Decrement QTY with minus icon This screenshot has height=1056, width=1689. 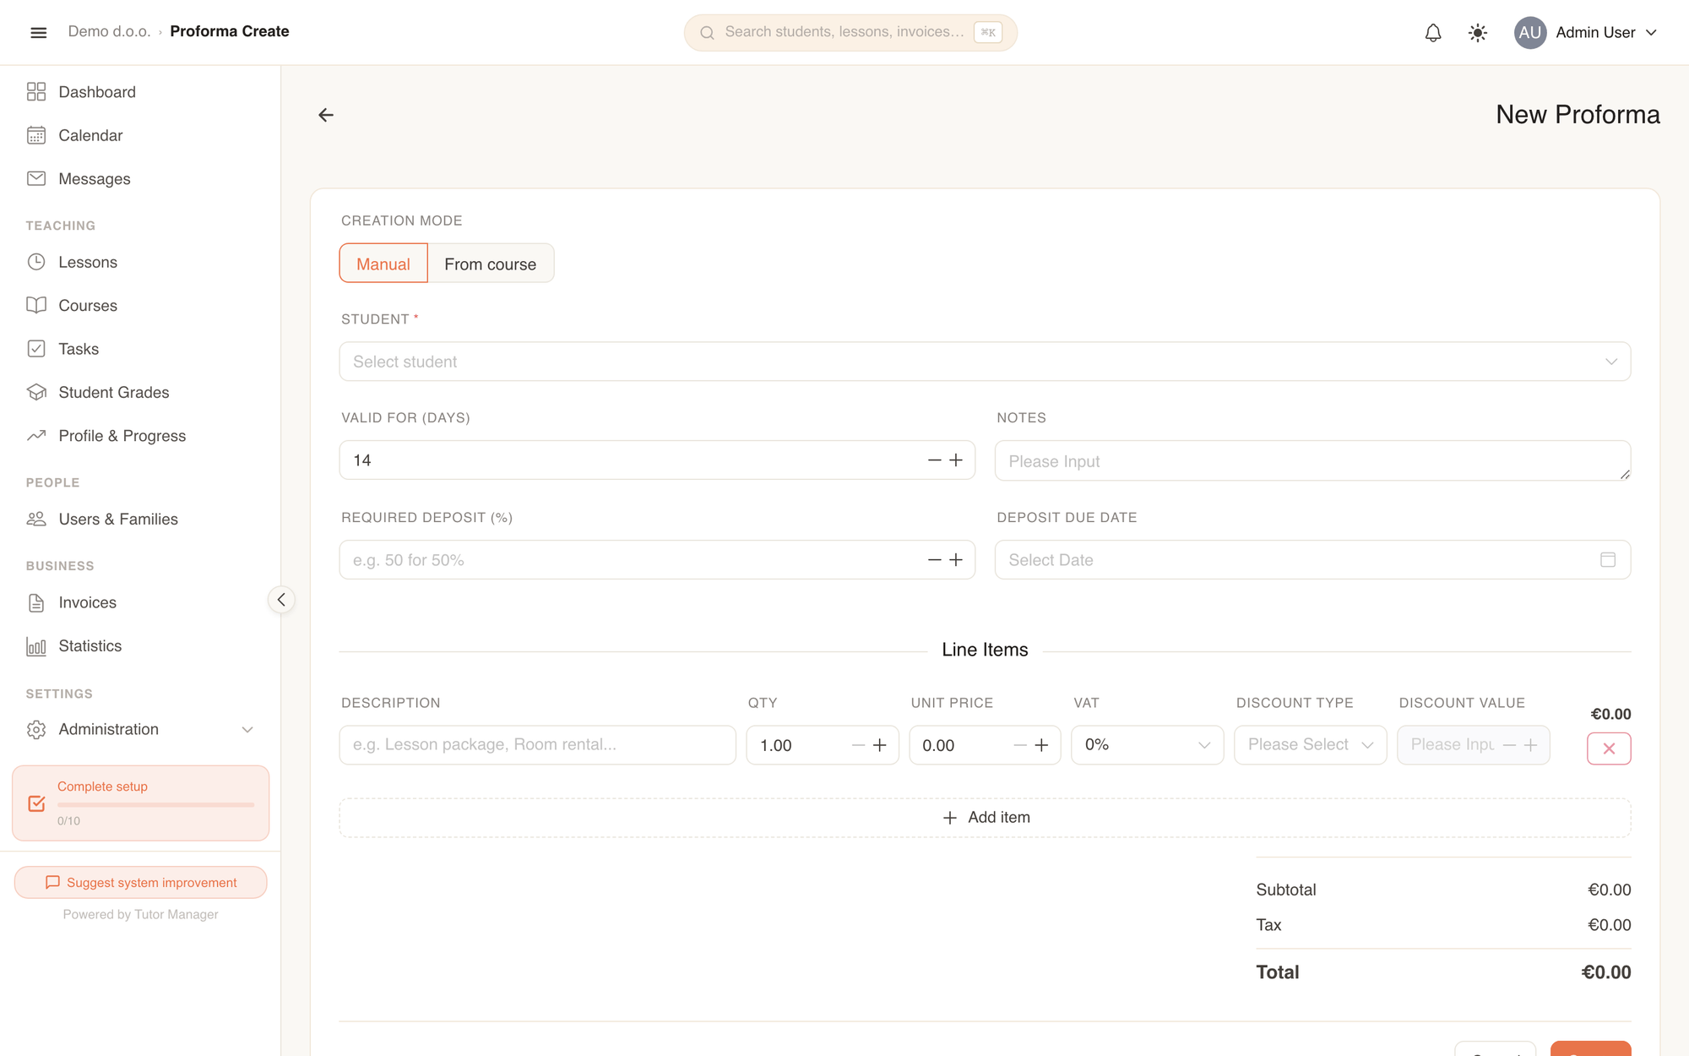858,745
